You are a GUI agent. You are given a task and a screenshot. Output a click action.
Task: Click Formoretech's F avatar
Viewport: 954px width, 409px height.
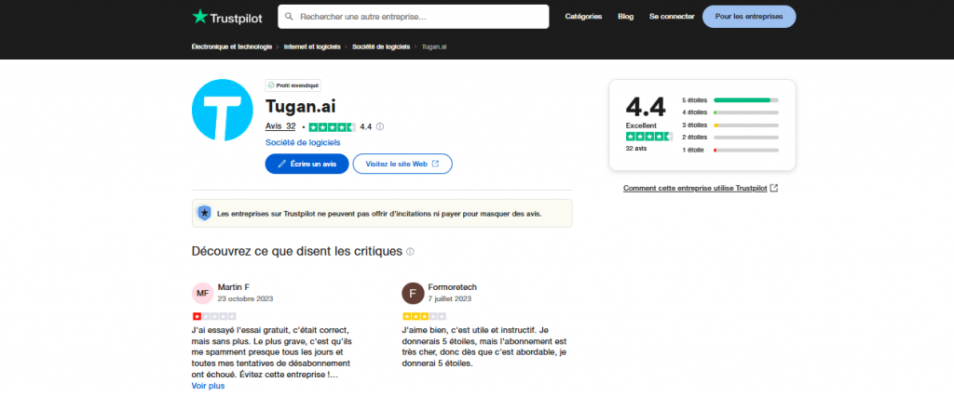413,293
